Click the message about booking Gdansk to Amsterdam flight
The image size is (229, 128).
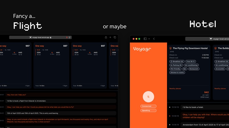61,101
